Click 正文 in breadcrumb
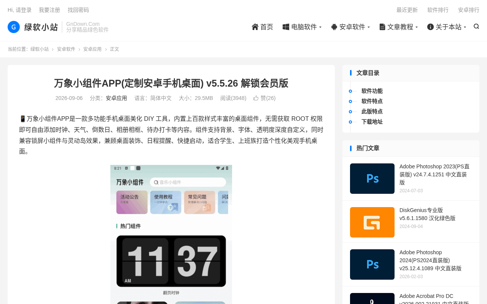 pyautogui.click(x=115, y=49)
